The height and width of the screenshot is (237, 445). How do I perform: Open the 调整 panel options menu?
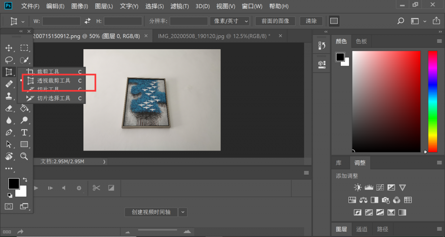[x=439, y=163]
